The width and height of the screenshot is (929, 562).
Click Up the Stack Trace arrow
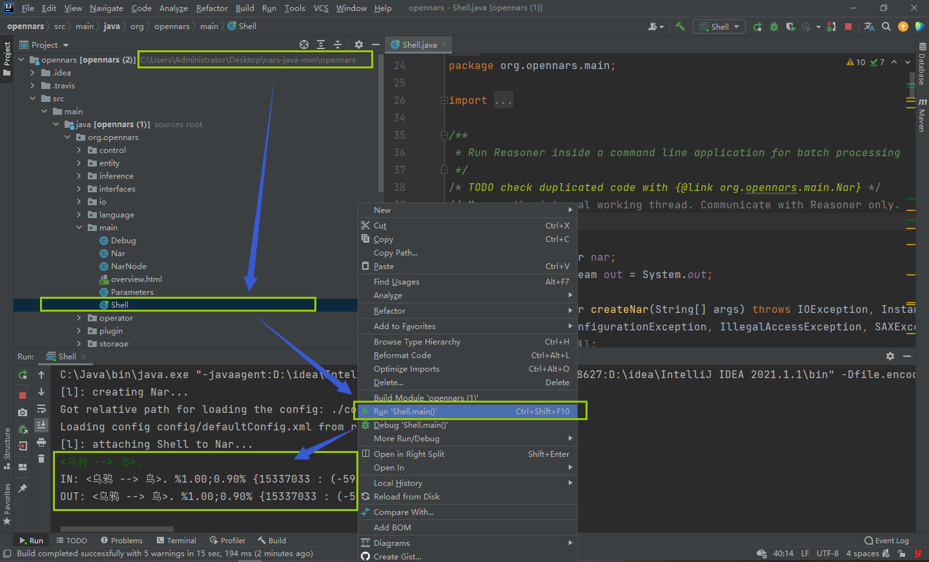(41, 375)
